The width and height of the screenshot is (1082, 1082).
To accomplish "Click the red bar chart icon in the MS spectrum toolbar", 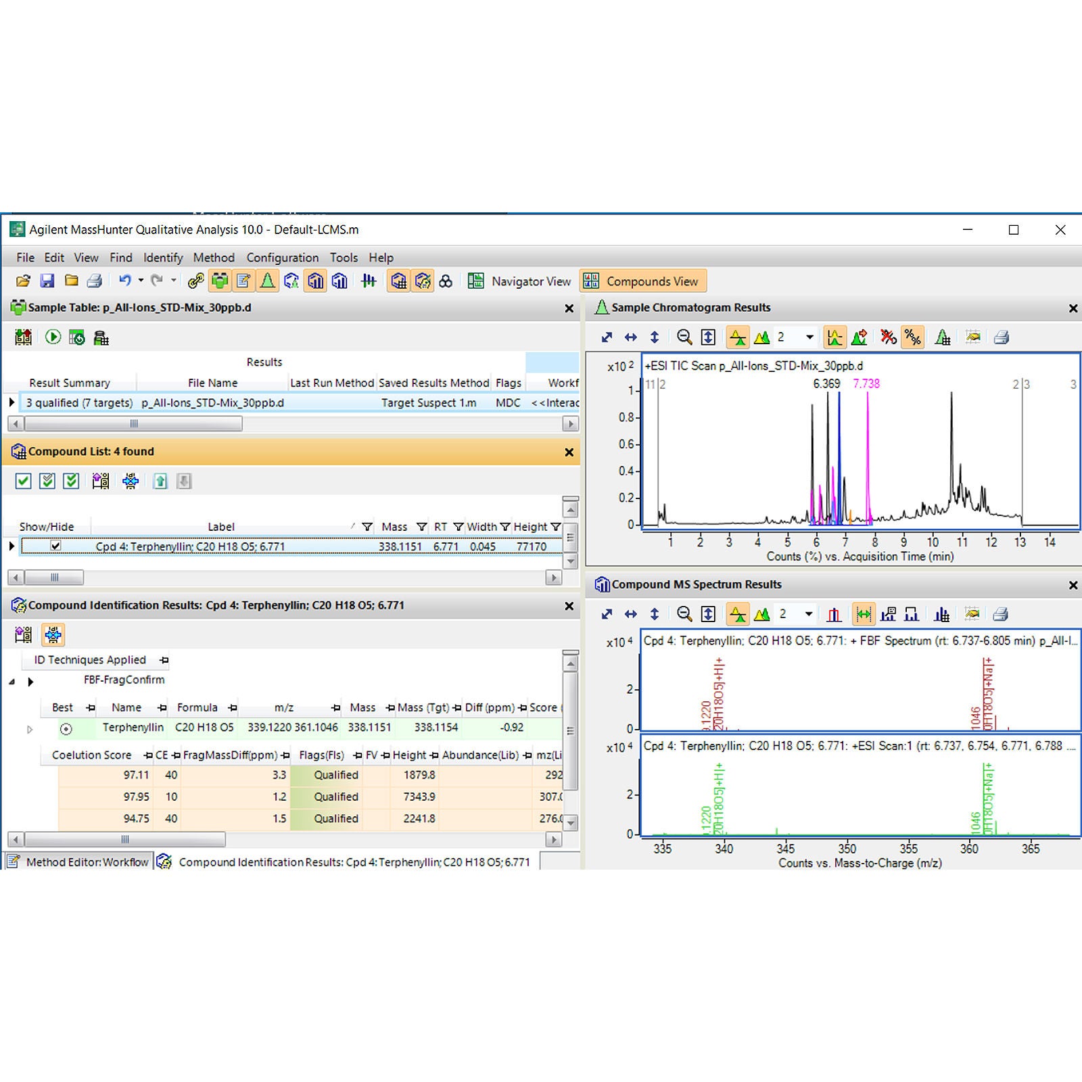I will [x=834, y=614].
